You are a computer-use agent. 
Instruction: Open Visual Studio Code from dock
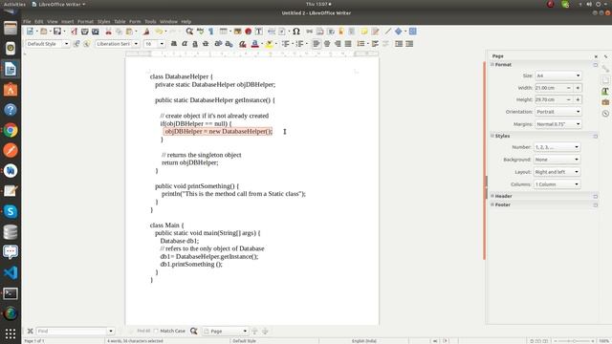coord(11,272)
